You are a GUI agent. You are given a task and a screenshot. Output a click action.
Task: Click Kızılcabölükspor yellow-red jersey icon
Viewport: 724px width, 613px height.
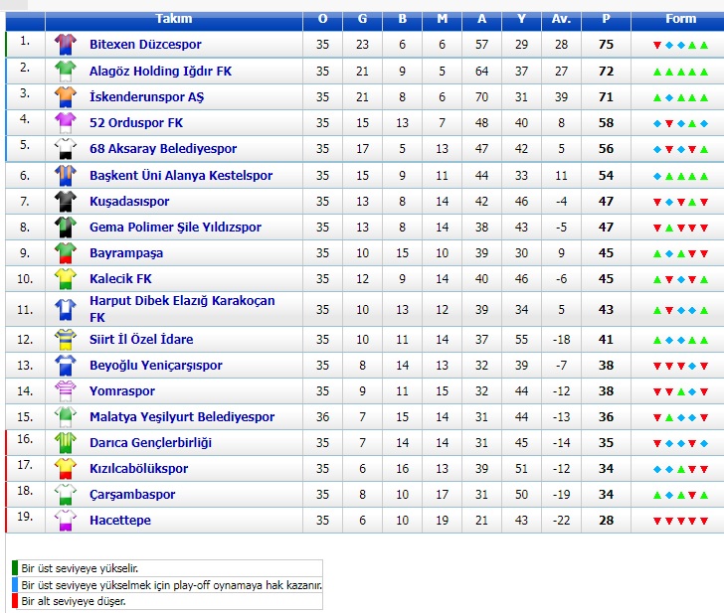65,468
